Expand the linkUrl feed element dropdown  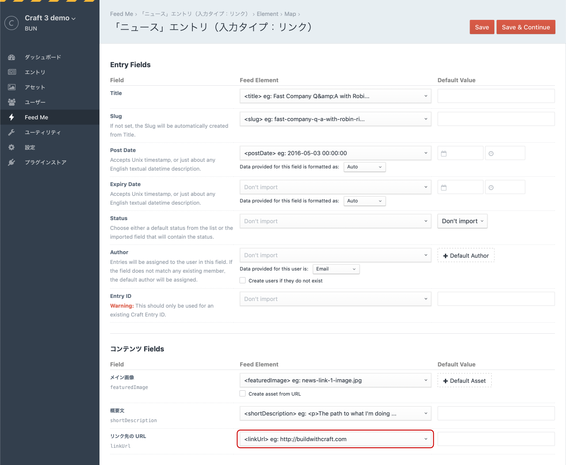coord(335,439)
